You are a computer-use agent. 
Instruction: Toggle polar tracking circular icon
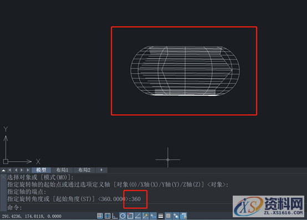click(x=122, y=216)
